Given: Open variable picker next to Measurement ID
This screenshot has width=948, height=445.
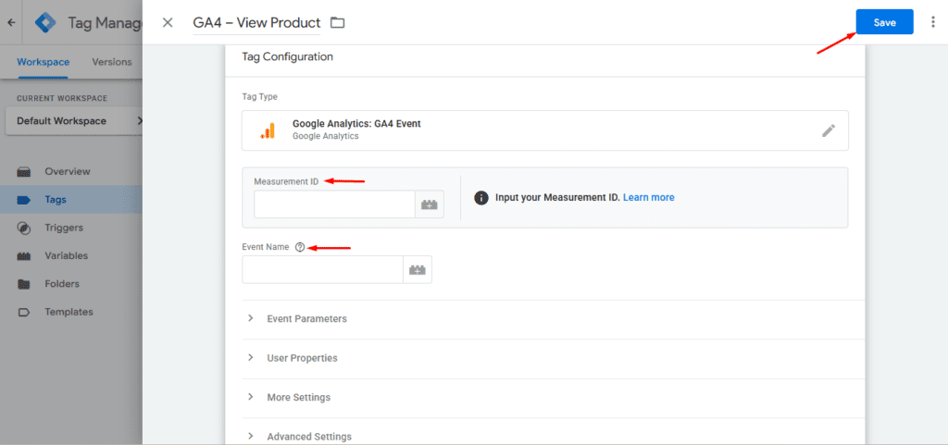Looking at the screenshot, I should 430,204.
